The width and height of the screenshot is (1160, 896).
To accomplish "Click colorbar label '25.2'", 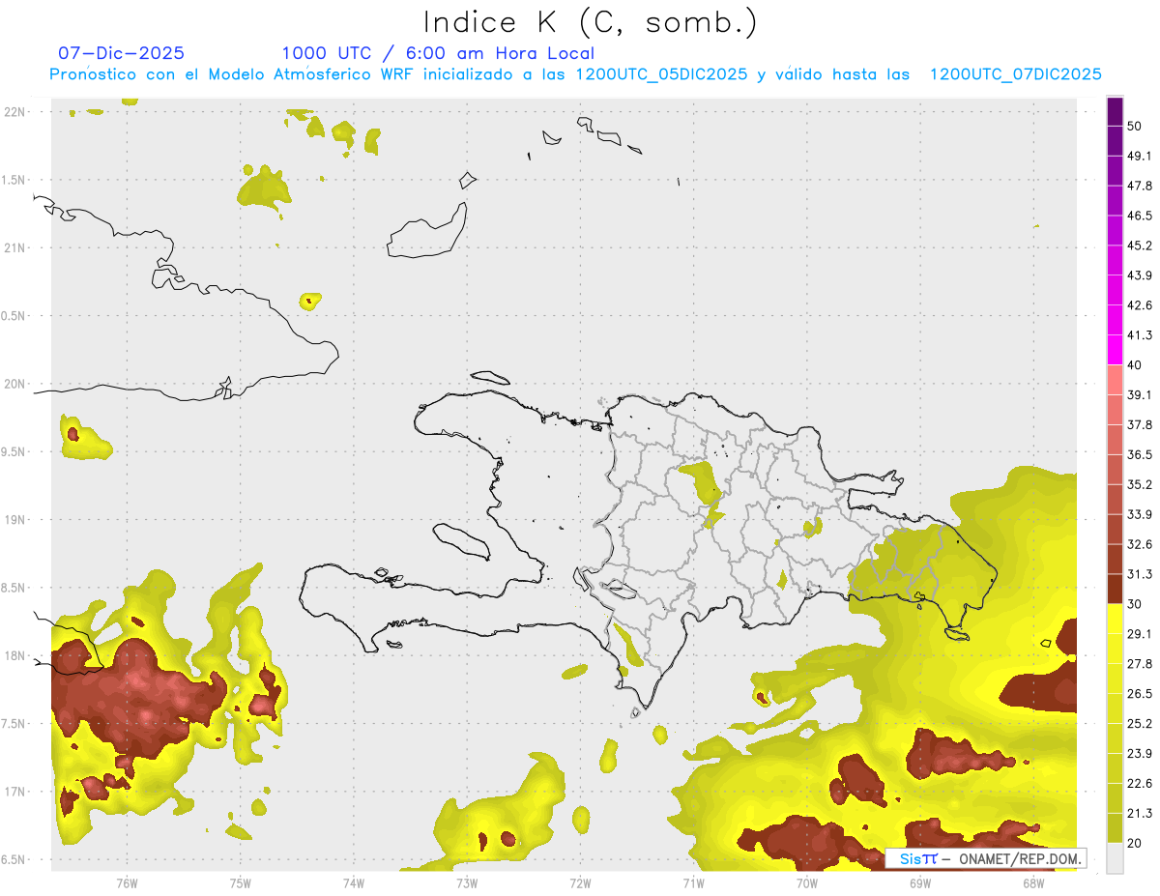I will pyautogui.click(x=1140, y=724).
